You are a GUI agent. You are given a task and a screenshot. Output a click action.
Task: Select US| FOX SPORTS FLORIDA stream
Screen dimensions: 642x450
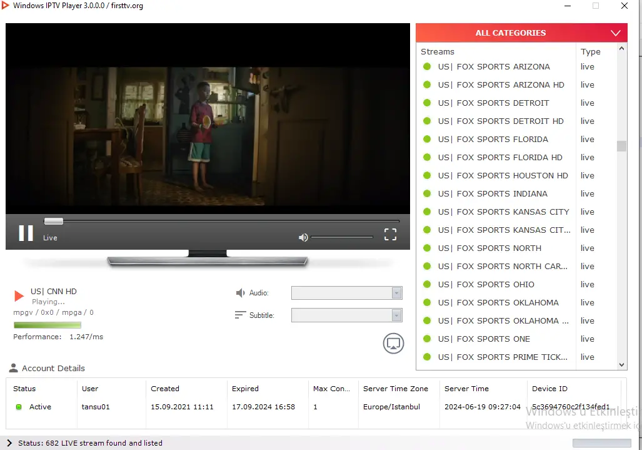tap(493, 140)
